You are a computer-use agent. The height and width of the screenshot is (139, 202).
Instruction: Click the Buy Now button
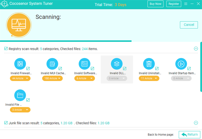[x=156, y=4]
